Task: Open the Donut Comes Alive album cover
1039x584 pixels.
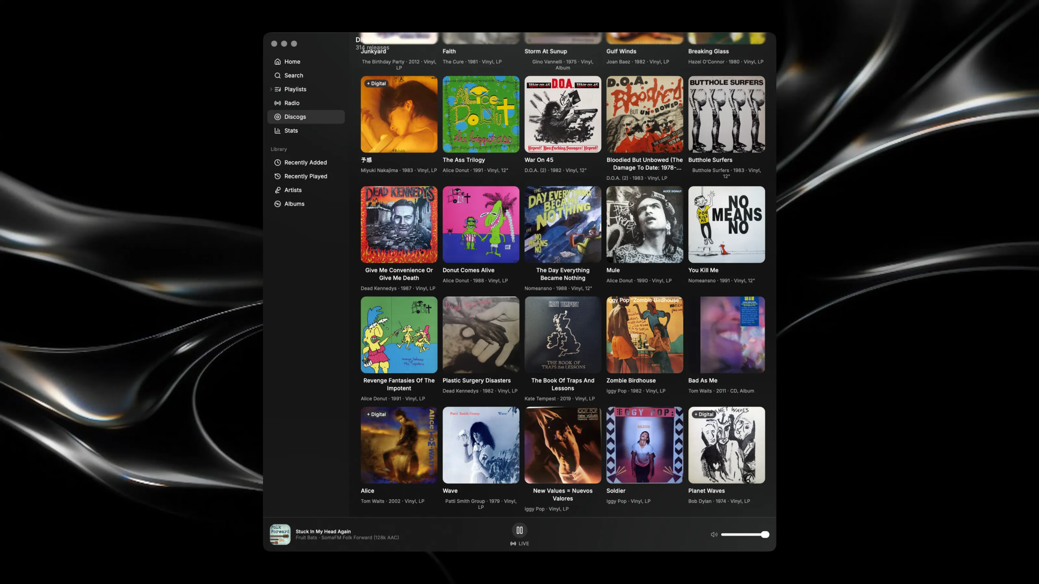Action: tap(481, 225)
